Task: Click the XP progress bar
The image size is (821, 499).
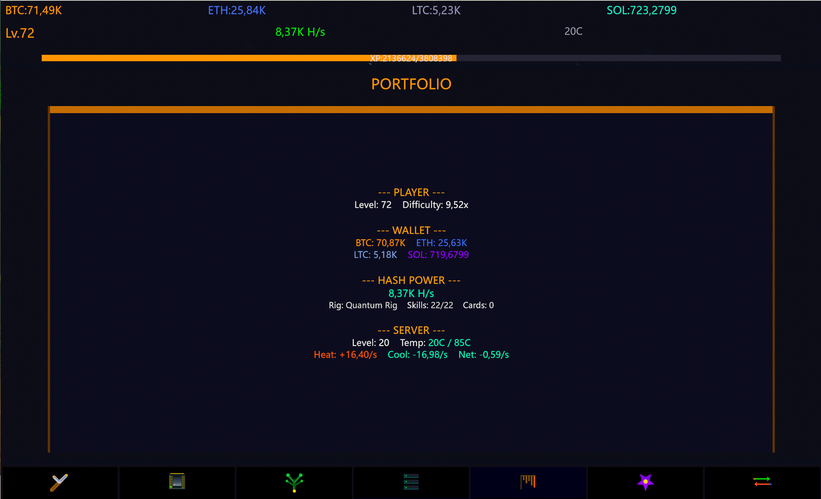Action: coord(410,58)
